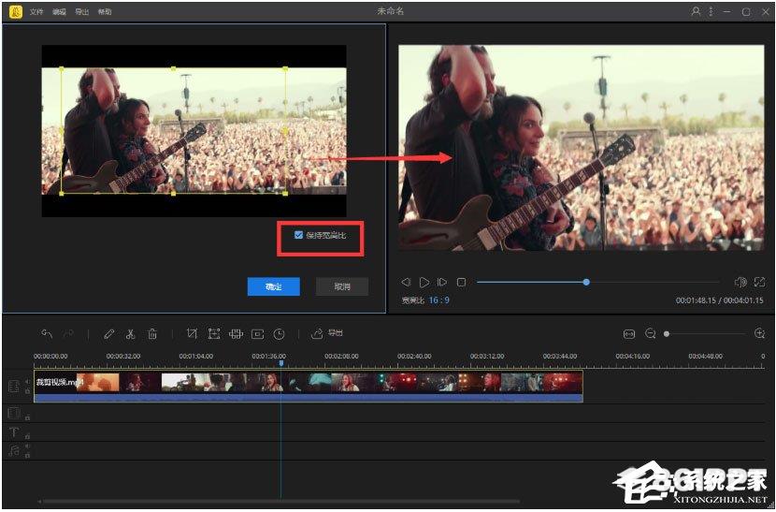Click the 00:04:16.00 mark on the ruler
Viewport: 776px width, 512px height.
pyautogui.click(x=632, y=357)
